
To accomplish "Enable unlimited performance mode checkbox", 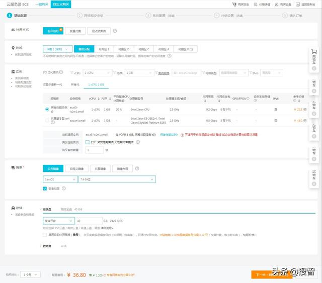I will pyautogui.click(x=87, y=142).
